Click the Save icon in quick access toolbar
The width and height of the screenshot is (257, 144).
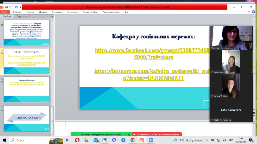click(6, 7)
